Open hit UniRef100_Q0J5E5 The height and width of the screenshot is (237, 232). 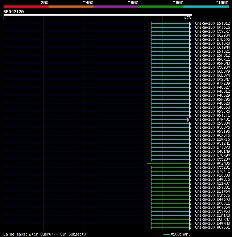coord(212,27)
